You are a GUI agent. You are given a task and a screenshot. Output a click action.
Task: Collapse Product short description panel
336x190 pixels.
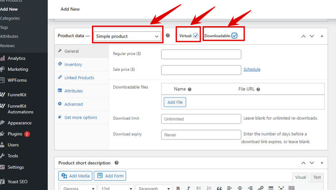coord(322,163)
